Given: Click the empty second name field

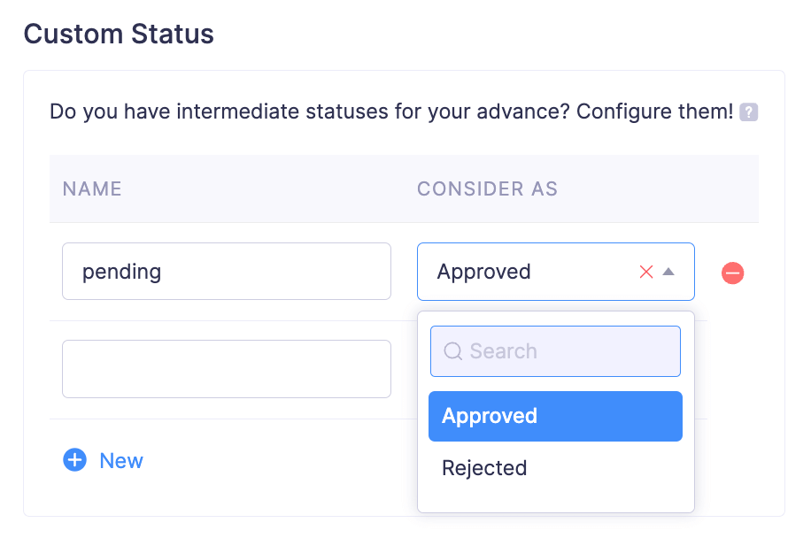Looking at the screenshot, I should [x=226, y=369].
